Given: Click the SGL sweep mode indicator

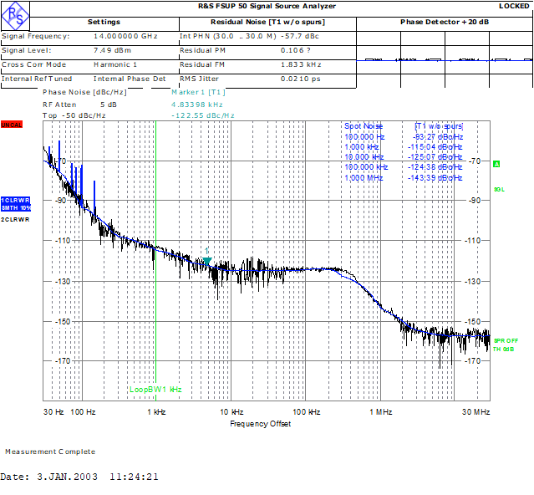Looking at the screenshot, I should [x=499, y=189].
